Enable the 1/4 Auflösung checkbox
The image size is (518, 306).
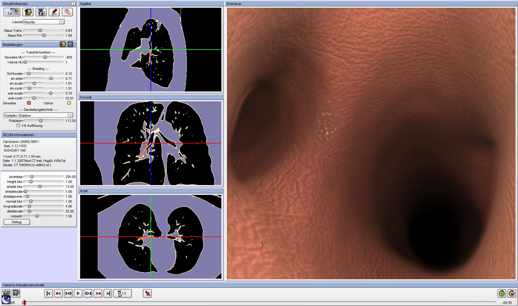click(x=18, y=126)
